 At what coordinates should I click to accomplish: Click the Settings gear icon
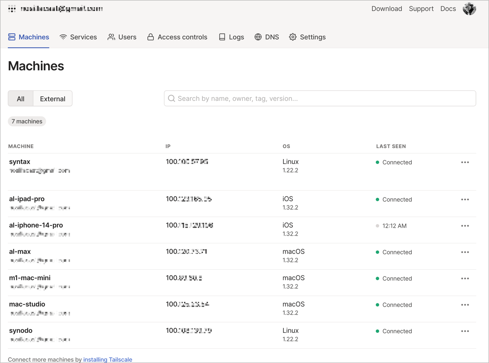point(293,37)
